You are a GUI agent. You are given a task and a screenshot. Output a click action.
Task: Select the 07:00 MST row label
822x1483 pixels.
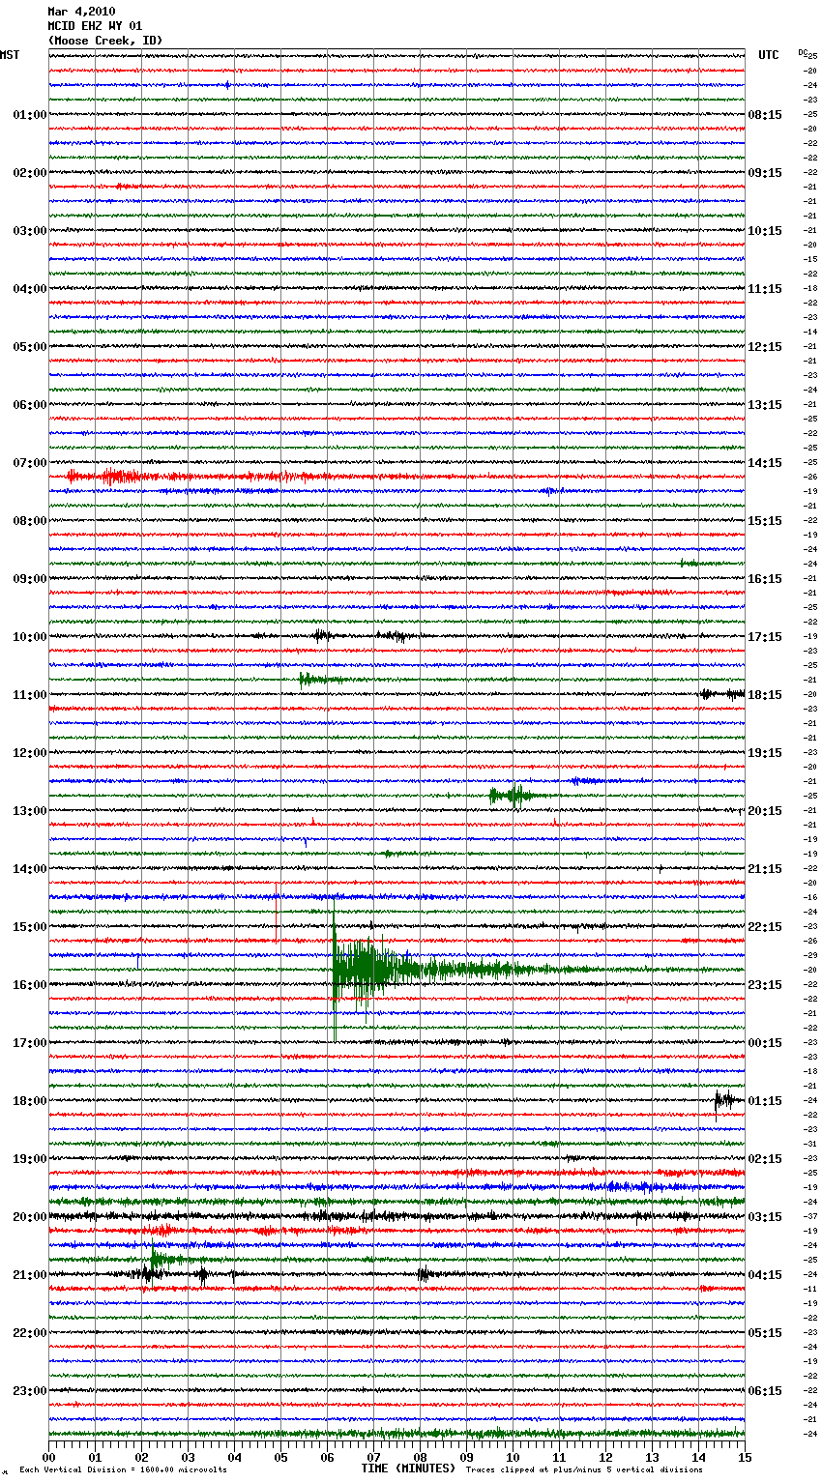[30, 463]
